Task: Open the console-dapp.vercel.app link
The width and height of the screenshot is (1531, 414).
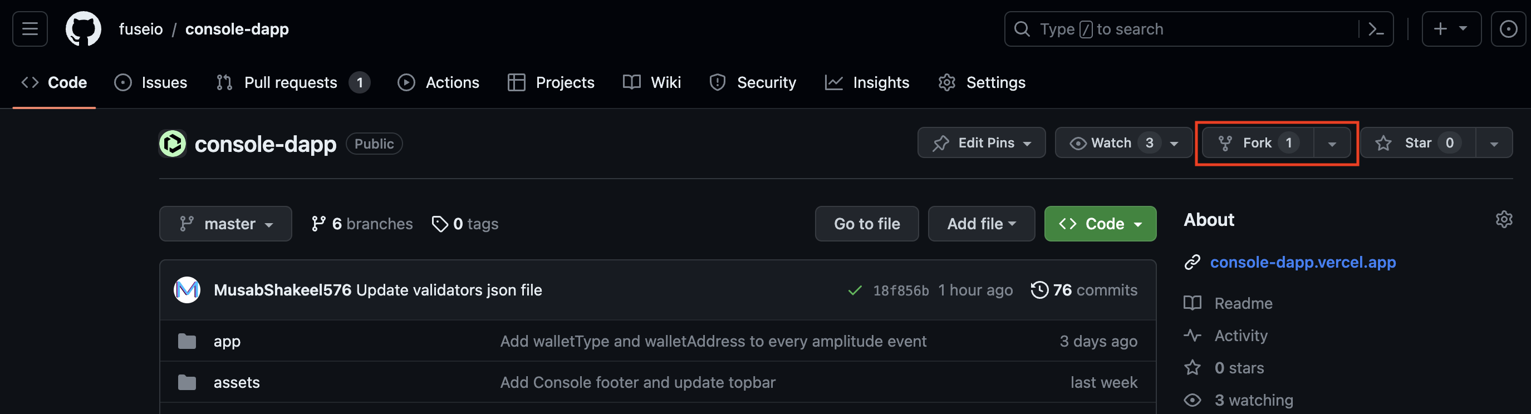Action: pos(1303,262)
